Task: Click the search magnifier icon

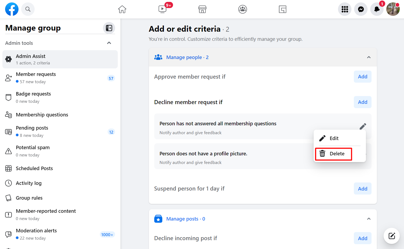Action: [x=28, y=9]
